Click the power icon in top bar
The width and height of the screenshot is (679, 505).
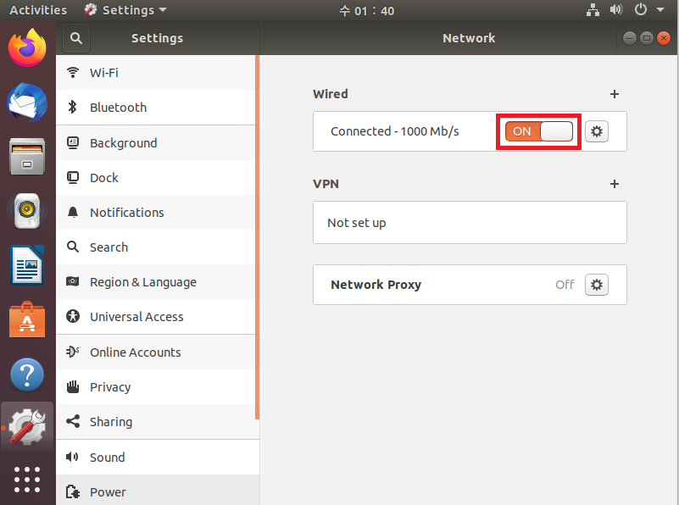click(641, 9)
